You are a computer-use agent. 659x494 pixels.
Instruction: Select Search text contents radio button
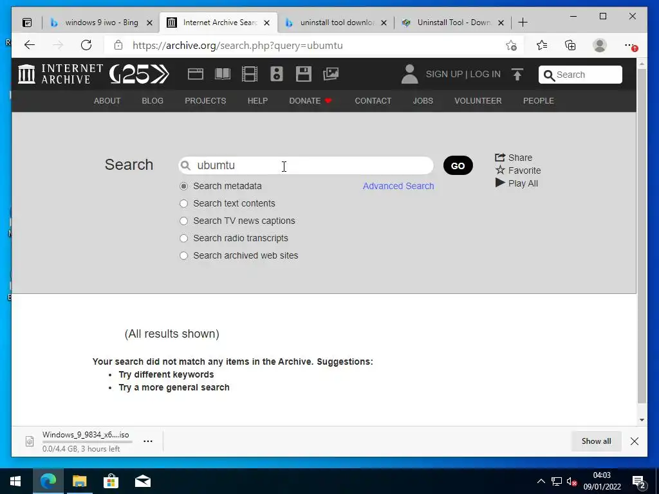tap(183, 203)
